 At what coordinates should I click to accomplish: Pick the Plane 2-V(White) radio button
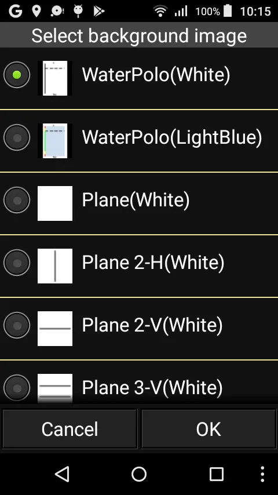(x=17, y=325)
